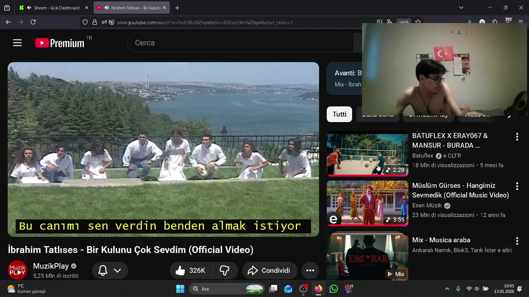Click the Firefox back arrow
529x297 pixels.
coord(8,22)
